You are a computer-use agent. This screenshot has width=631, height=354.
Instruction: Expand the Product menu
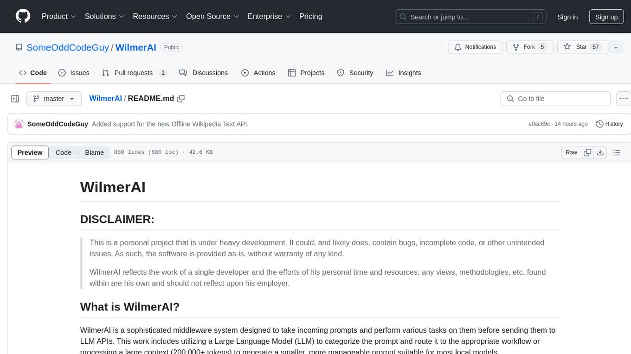(59, 16)
